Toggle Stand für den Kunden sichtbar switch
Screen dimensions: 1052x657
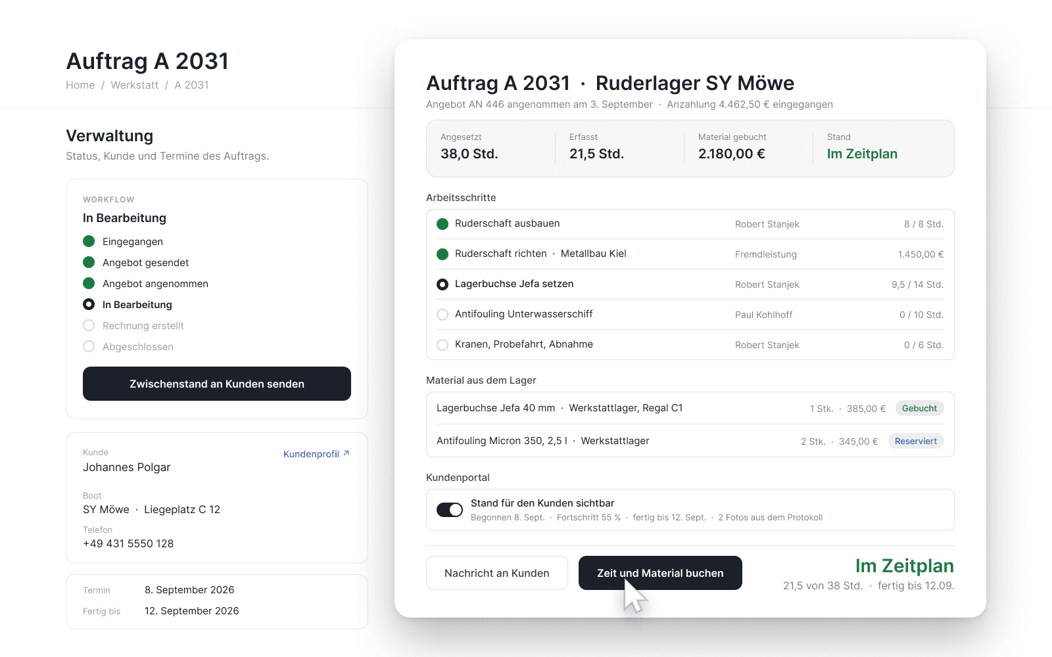pyautogui.click(x=450, y=510)
